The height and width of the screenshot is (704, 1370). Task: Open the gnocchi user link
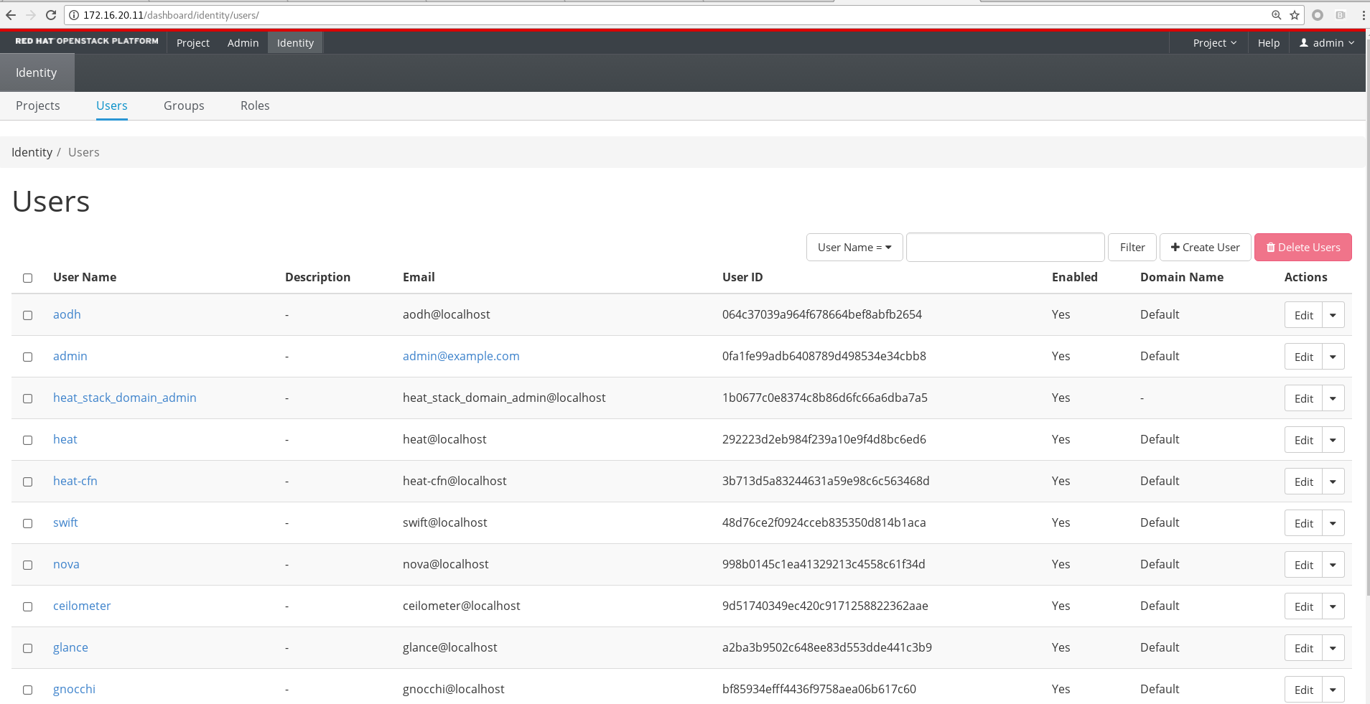(74, 689)
